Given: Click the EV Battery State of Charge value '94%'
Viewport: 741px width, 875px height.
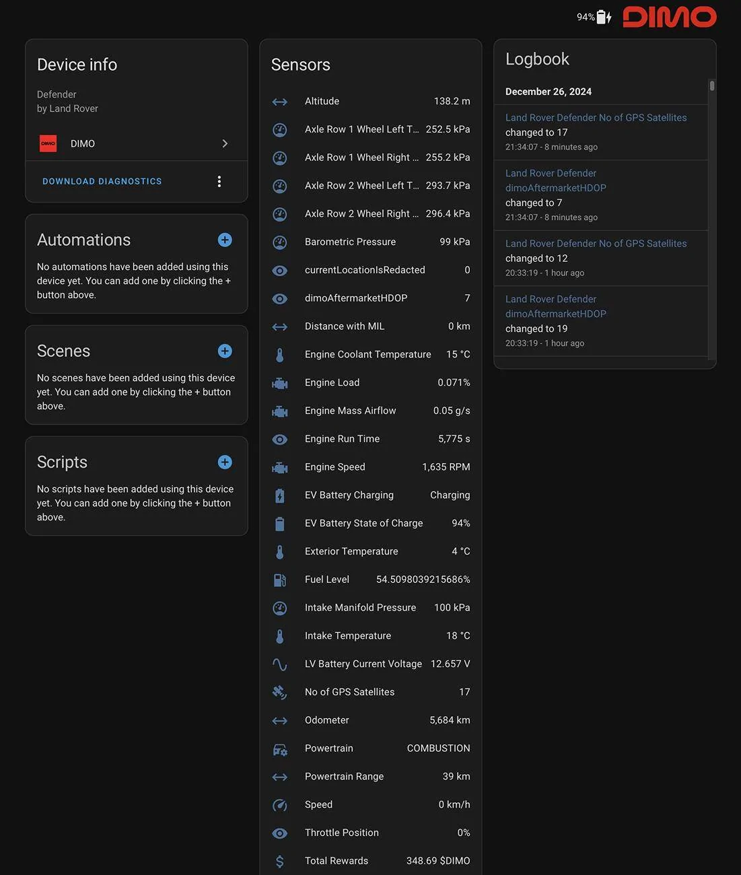Looking at the screenshot, I should pyautogui.click(x=461, y=524).
